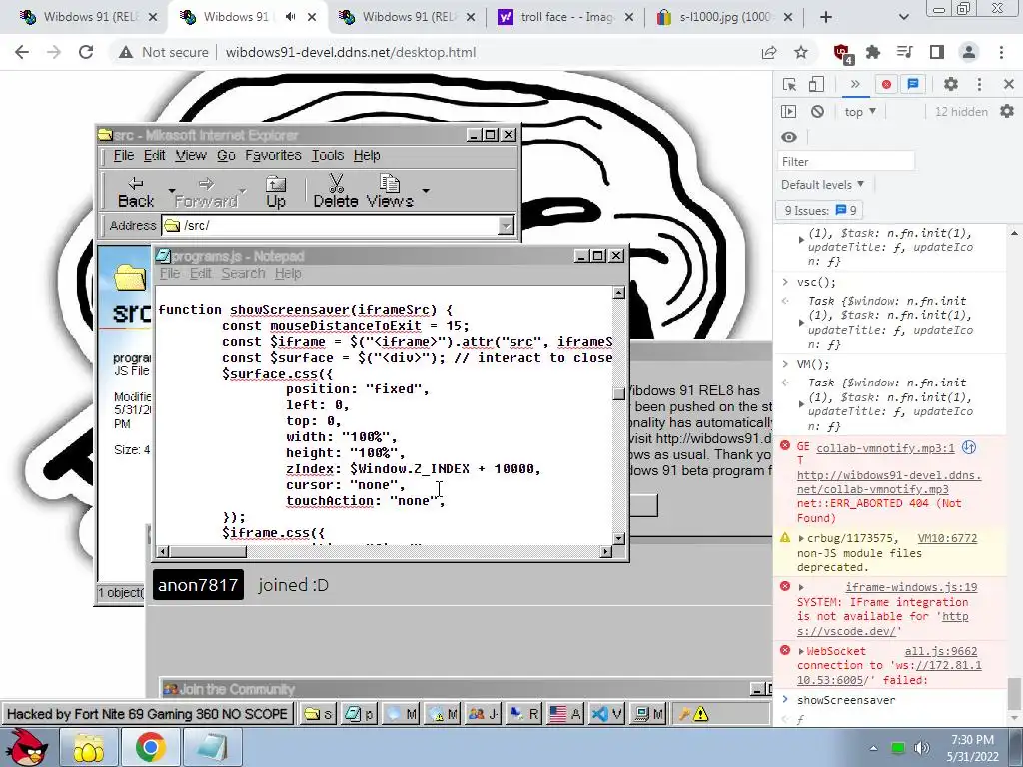Select the DevTools inspect element tool

pyautogui.click(x=789, y=84)
